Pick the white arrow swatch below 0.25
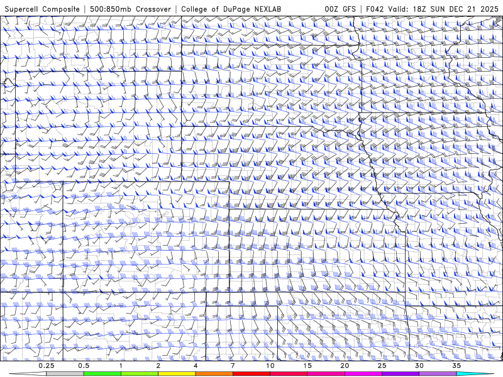The height and width of the screenshot is (377, 503). pyautogui.click(x=28, y=374)
